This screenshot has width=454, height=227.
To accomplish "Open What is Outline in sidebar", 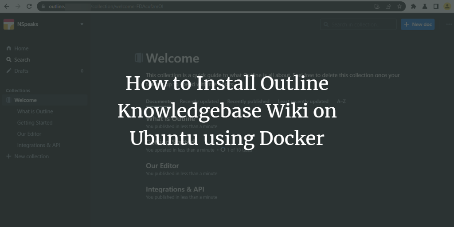I will point(35,111).
